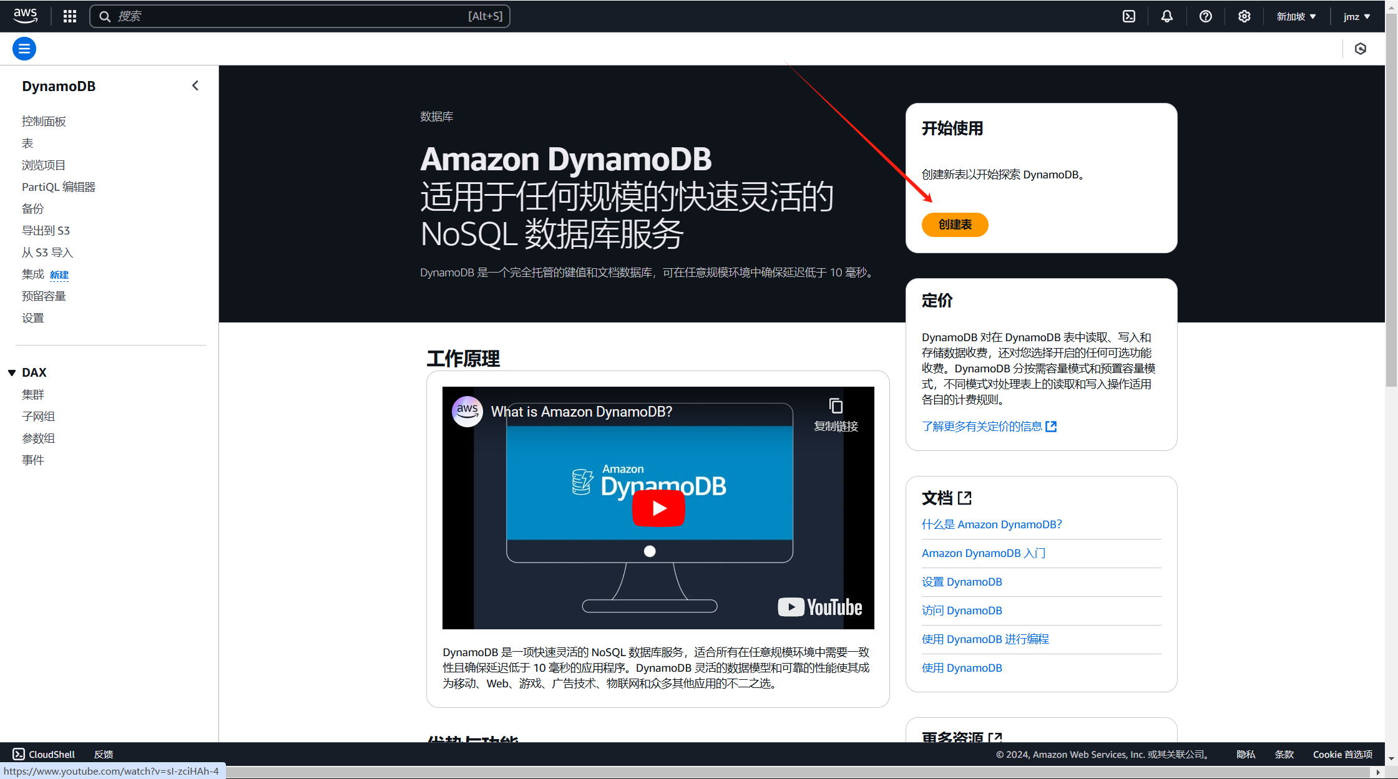Open the jmz account dropdown

click(x=1357, y=16)
